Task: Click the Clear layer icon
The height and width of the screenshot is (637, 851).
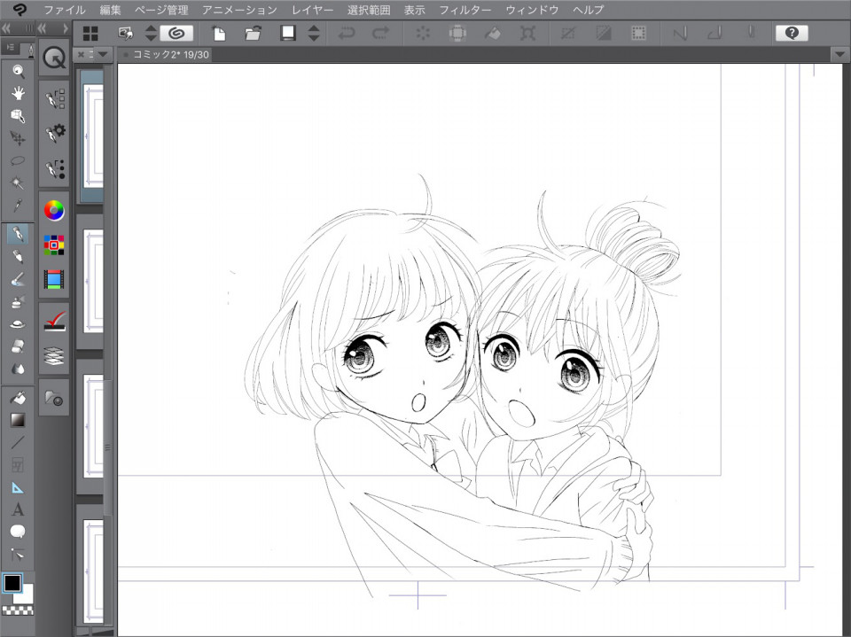Action: (423, 34)
